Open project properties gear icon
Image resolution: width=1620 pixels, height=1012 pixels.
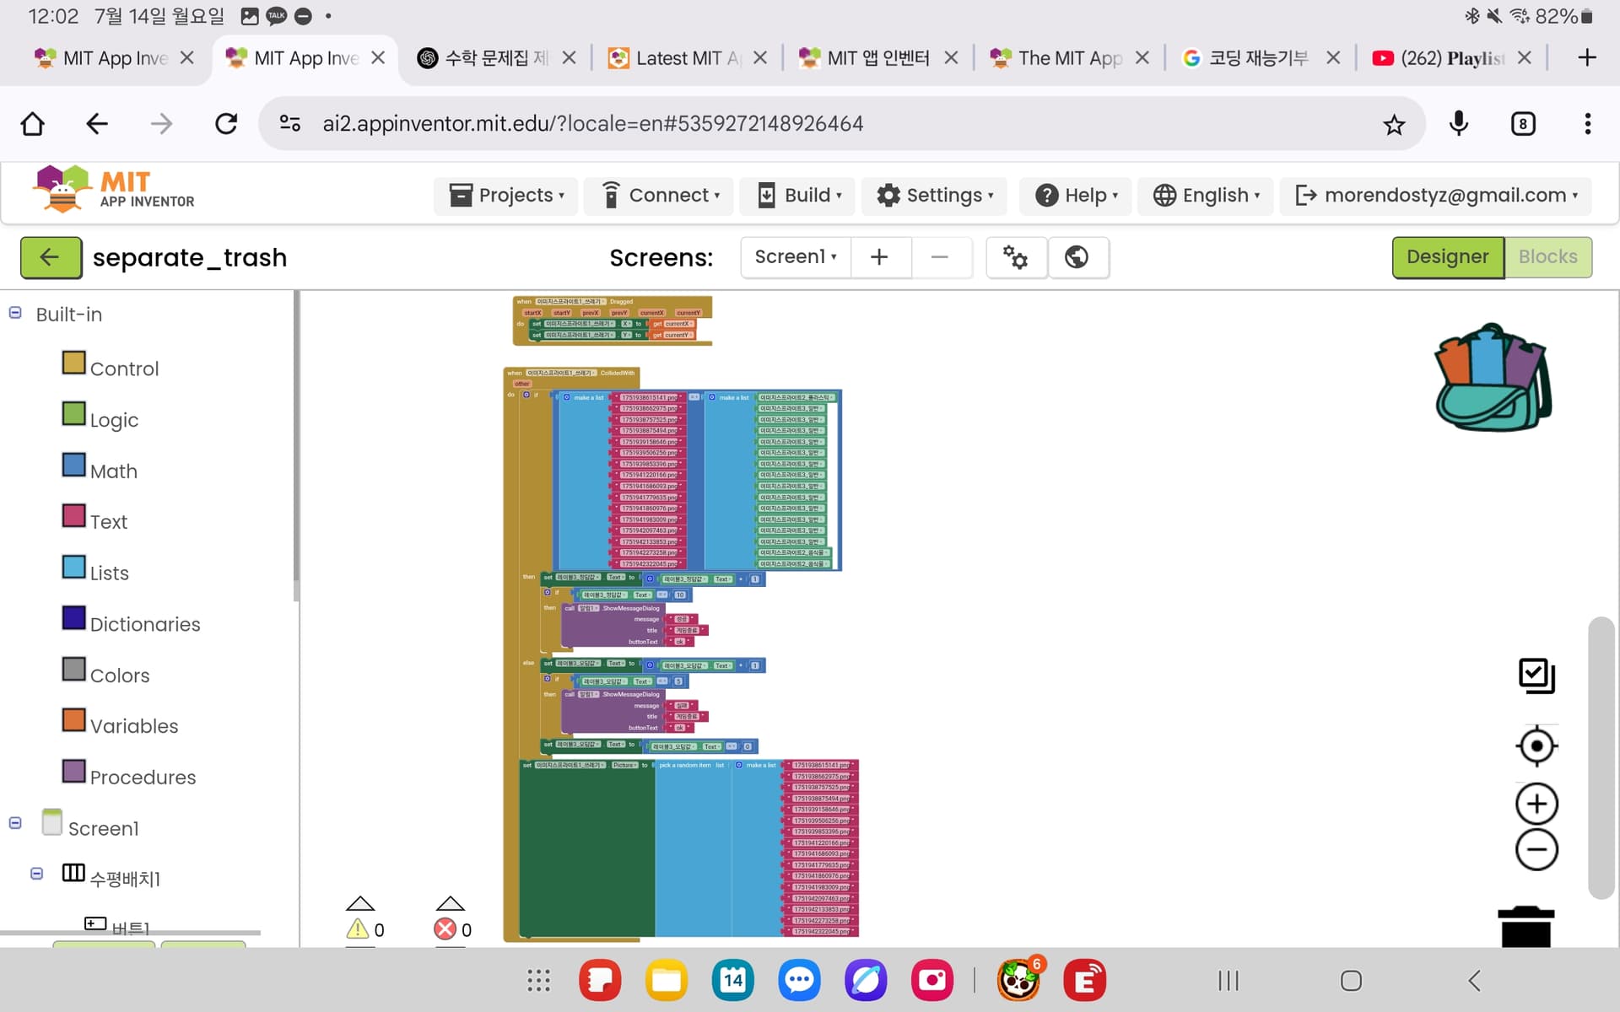[1015, 256]
